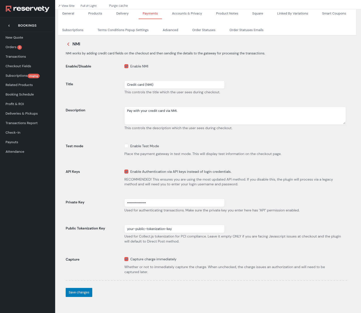Toggle API keys authentication checkbox

pyautogui.click(x=126, y=172)
